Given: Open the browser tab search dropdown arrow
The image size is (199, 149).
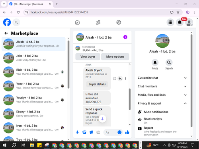Looking at the screenshot, I should click(4, 4).
